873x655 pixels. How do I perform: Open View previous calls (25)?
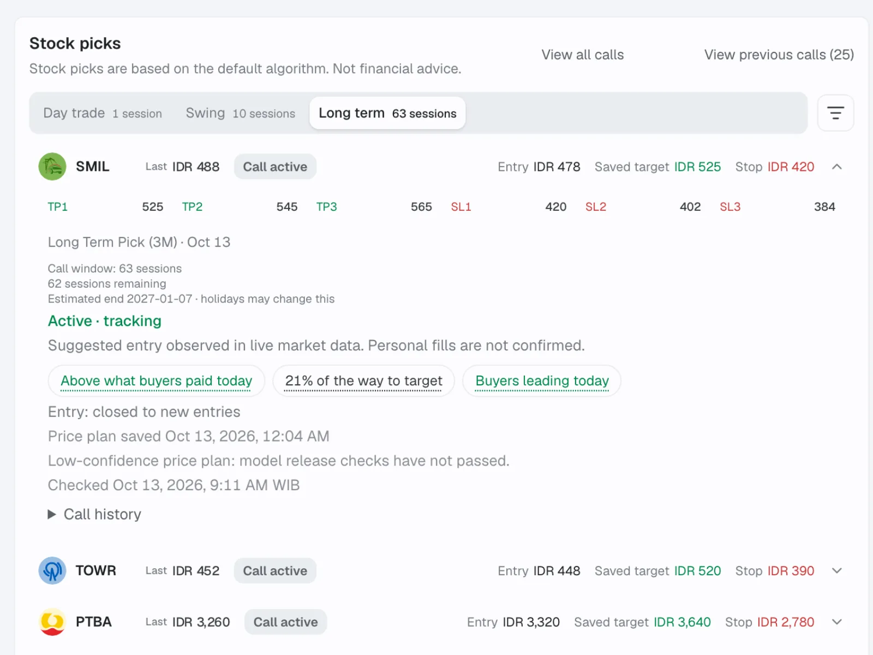[779, 55]
